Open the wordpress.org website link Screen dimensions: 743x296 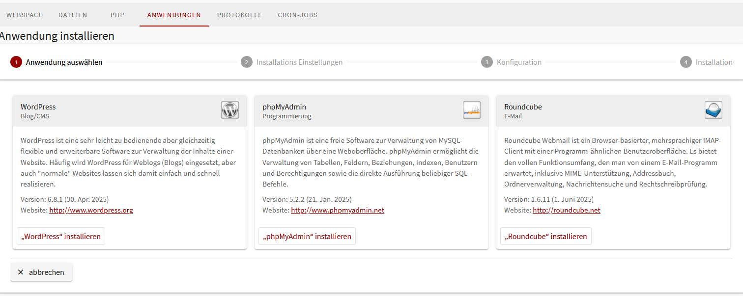click(x=91, y=210)
